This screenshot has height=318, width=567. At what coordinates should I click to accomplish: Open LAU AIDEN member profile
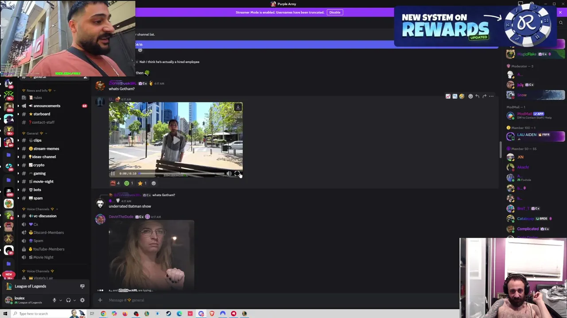(x=536, y=136)
